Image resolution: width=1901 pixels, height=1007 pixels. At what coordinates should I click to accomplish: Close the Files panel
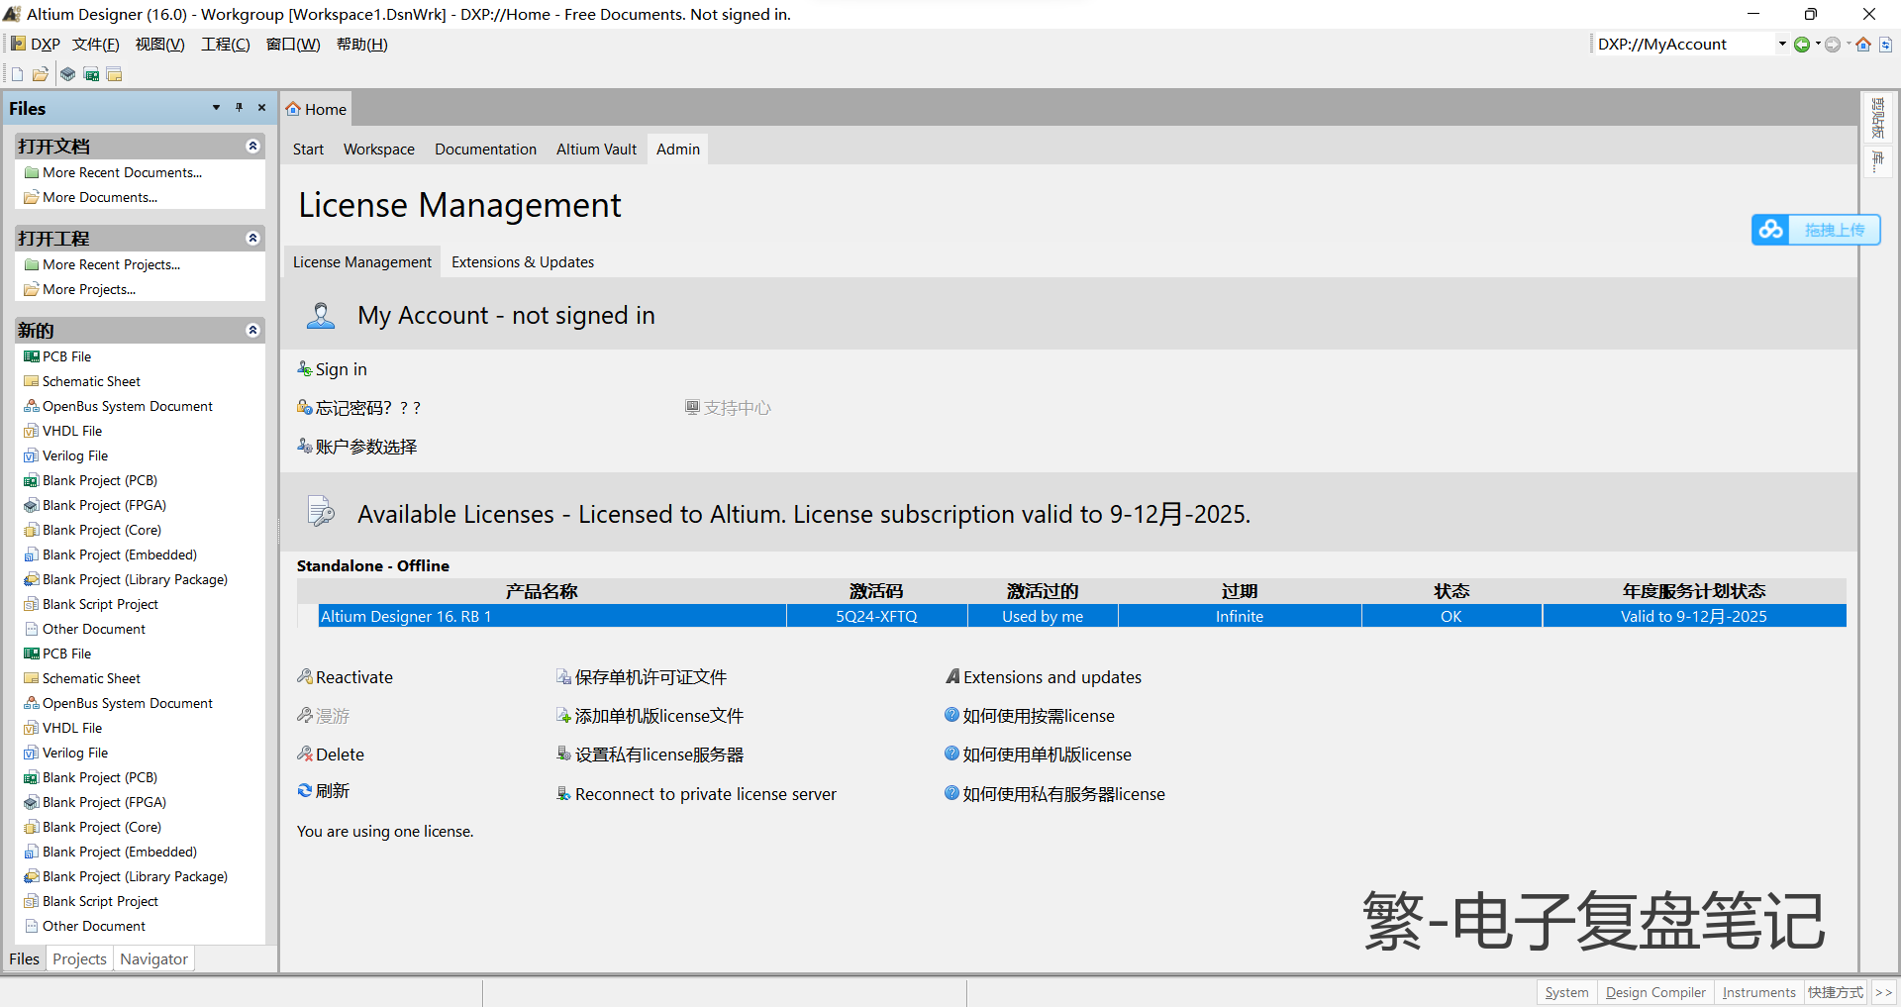pyautogui.click(x=261, y=108)
